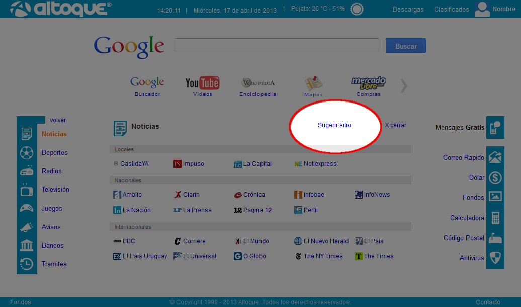521x307 pixels.
Task: Click the Sugerir sitio link
Action: click(334, 125)
